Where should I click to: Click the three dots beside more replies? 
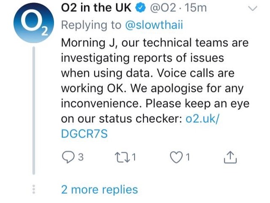(32, 189)
